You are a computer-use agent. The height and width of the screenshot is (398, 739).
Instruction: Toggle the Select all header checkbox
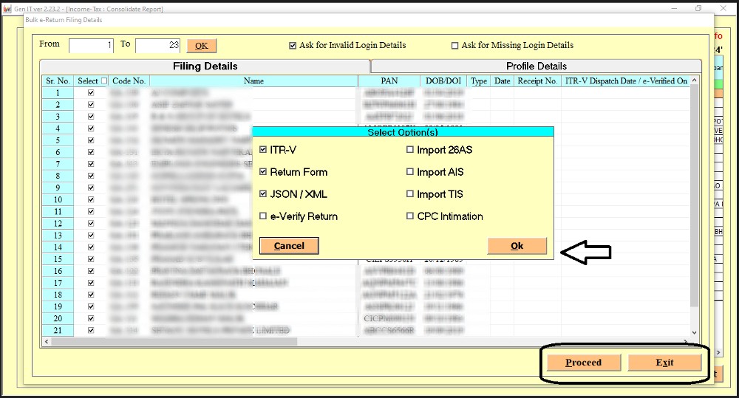(103, 81)
